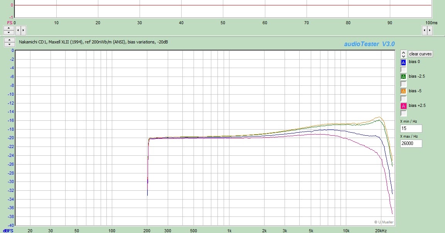Select the 'X max / Hz' value 26000

410,143
